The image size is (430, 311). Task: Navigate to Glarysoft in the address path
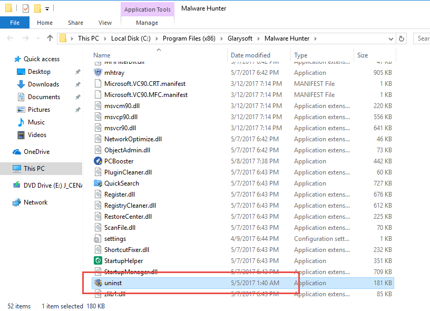240,38
